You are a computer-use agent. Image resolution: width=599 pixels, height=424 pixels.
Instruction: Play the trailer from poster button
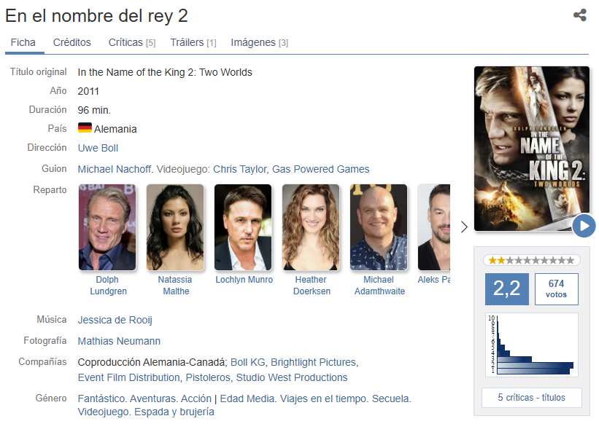tap(584, 226)
